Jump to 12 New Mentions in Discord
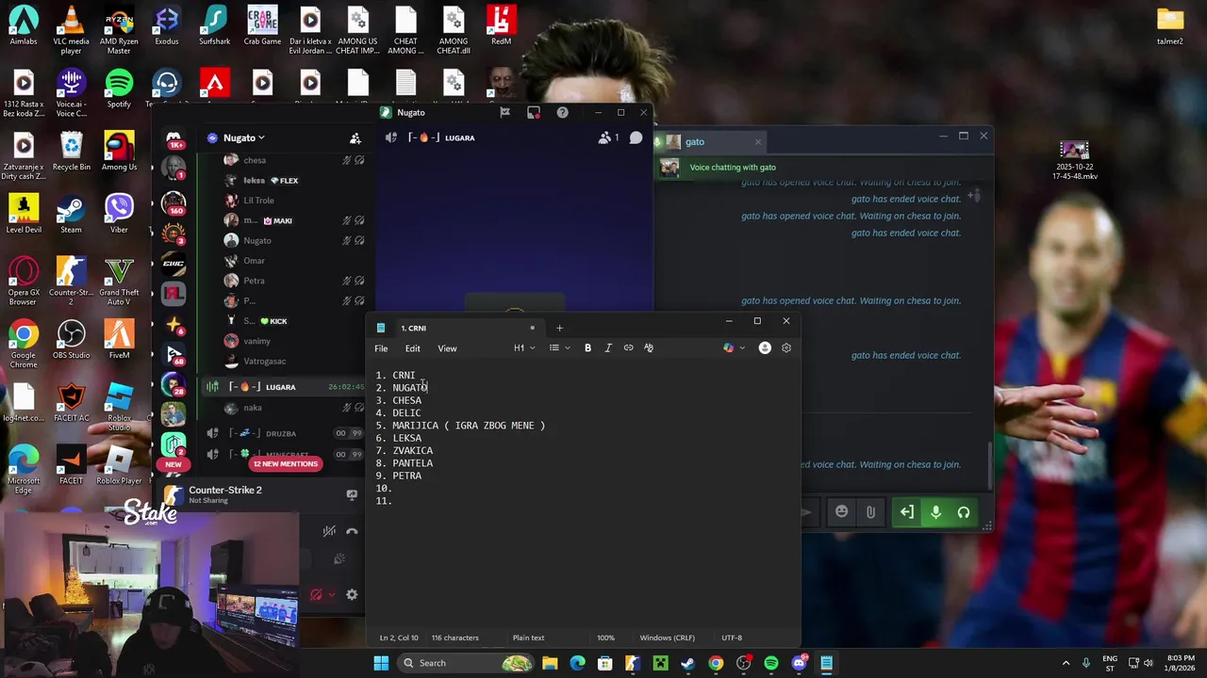 286,463
